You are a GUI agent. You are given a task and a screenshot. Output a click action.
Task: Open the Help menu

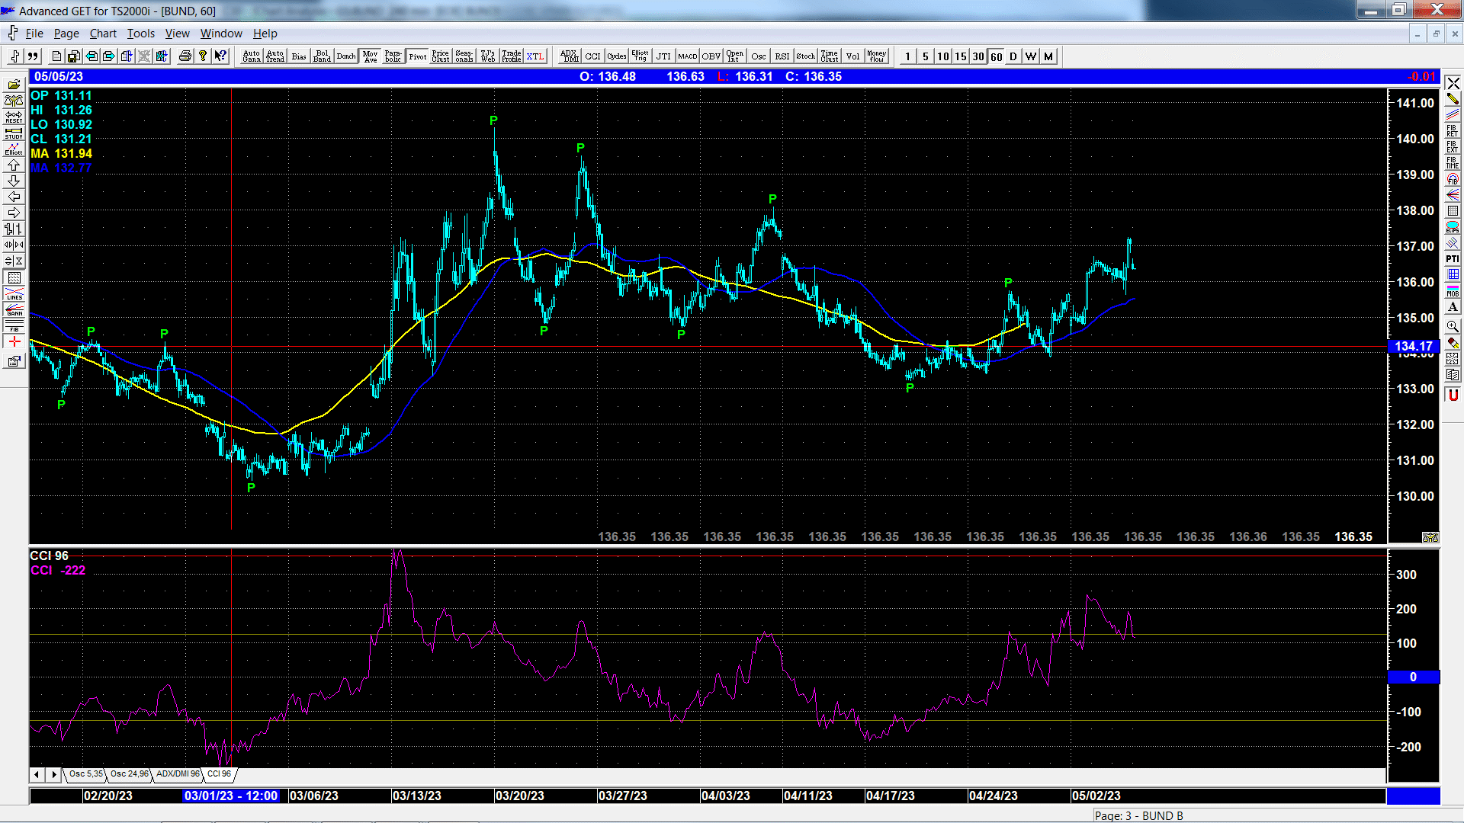coord(265,34)
